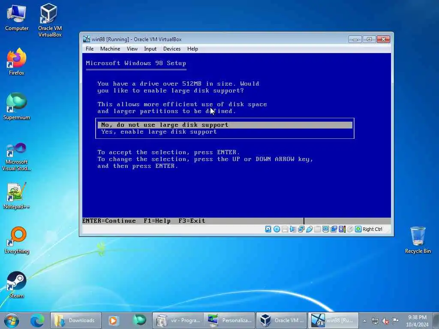Click the Right Ctrl host key label
439x329 pixels.
coord(373,229)
